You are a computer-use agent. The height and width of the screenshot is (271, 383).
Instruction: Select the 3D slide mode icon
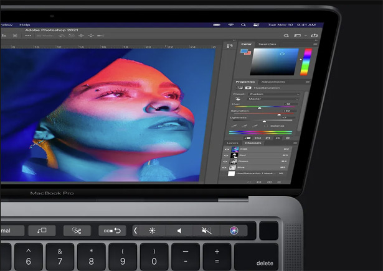click(x=91, y=35)
